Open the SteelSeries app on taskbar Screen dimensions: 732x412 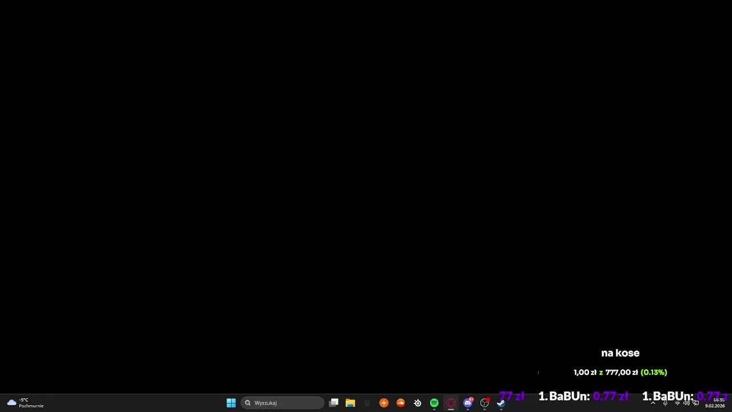click(x=417, y=403)
